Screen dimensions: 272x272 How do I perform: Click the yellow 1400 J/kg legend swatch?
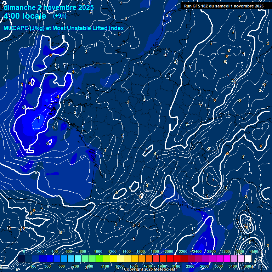pos(127,259)
